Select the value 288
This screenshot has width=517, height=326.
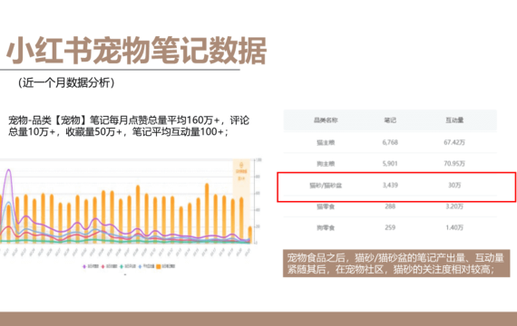(390, 206)
